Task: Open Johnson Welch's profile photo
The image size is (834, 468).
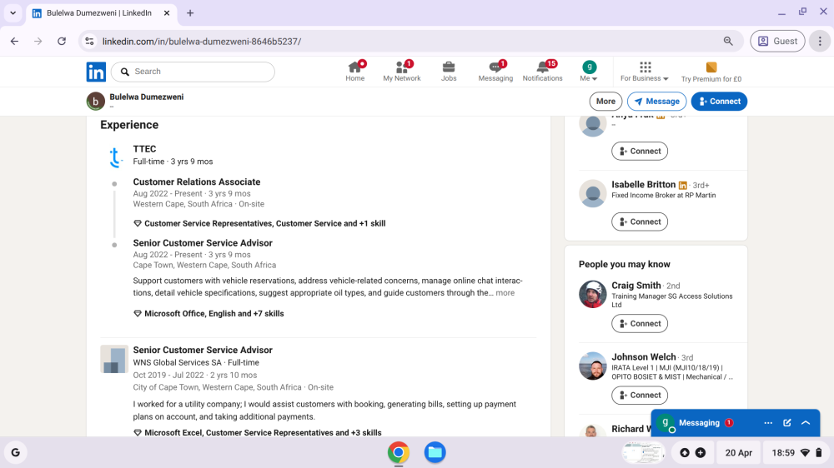Action: pyautogui.click(x=592, y=366)
